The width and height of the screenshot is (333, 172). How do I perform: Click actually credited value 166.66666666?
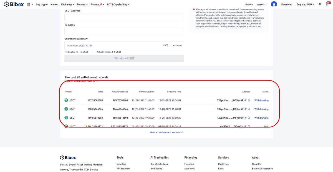coord(120,109)
